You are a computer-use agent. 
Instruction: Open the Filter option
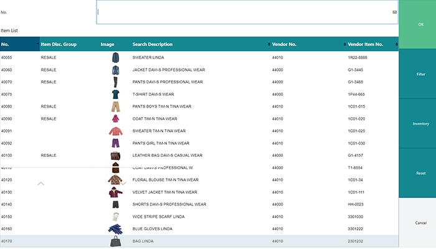pyautogui.click(x=417, y=74)
